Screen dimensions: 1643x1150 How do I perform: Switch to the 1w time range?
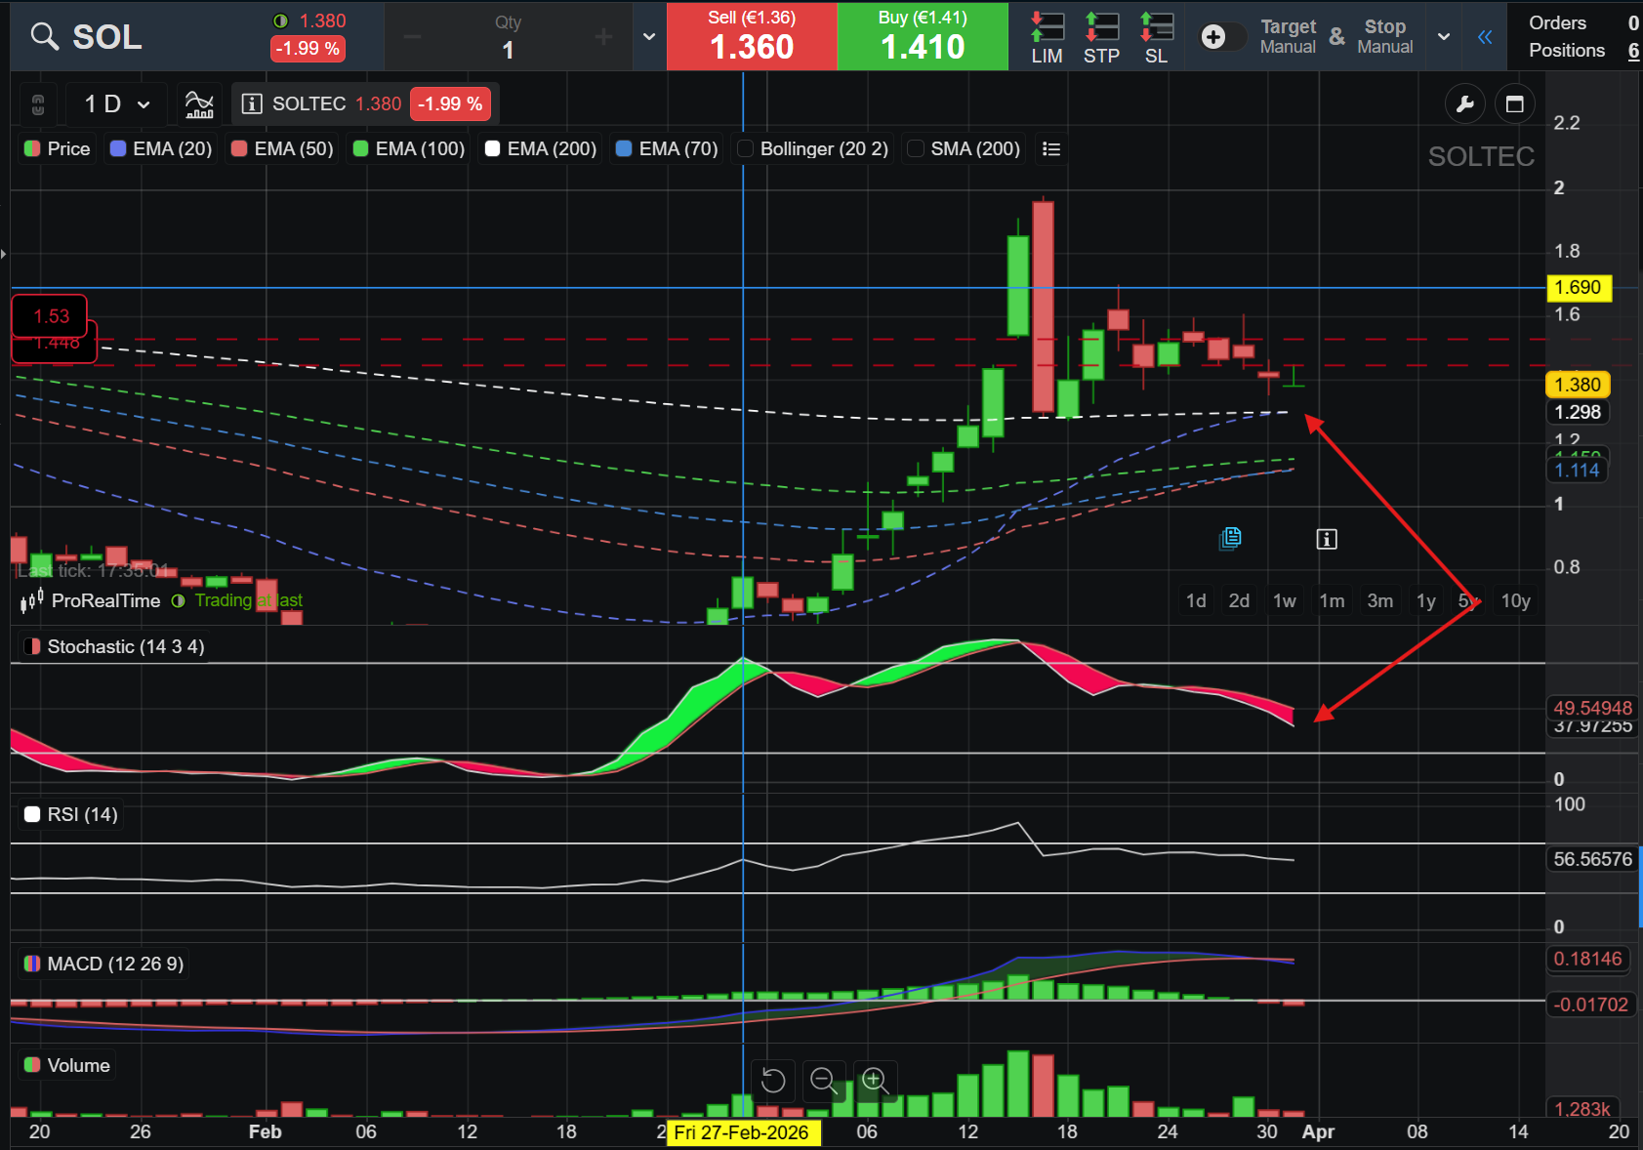pyautogui.click(x=1285, y=600)
